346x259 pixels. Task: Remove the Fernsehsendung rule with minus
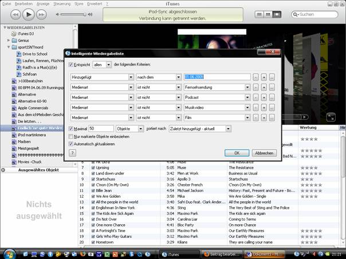coord(255,87)
